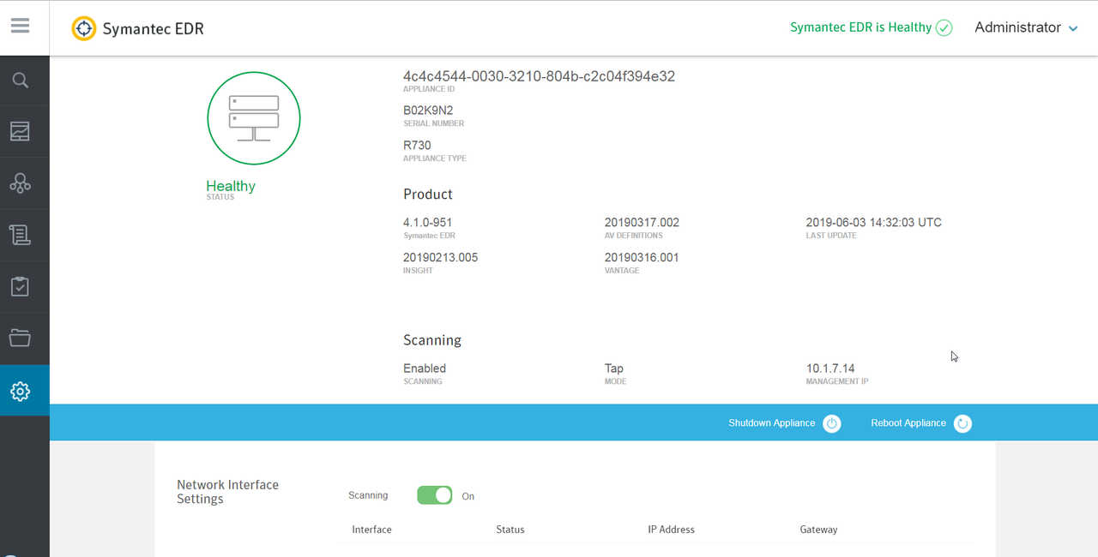Viewport: 1098px width, 557px height.
Task: Click the management IP 10.1.7.14
Action: 830,368
